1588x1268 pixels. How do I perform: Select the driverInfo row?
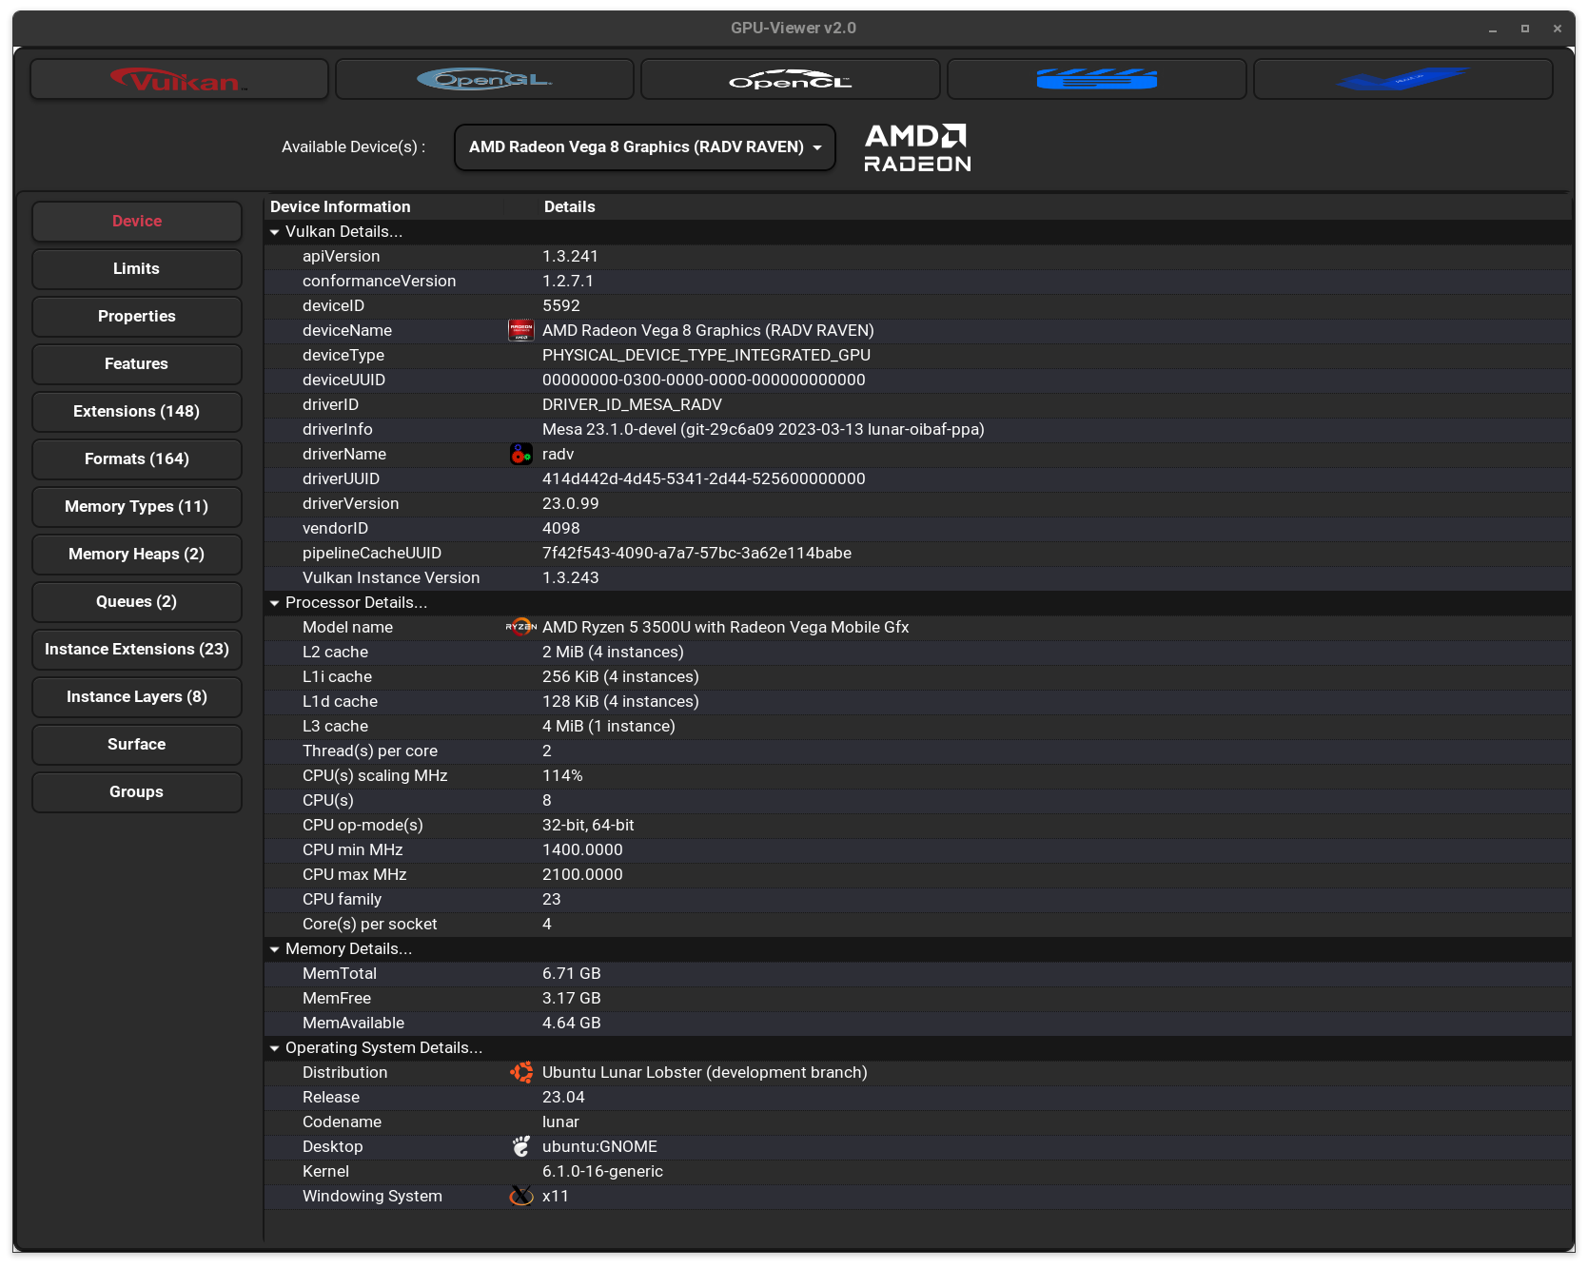pyautogui.click(x=761, y=430)
